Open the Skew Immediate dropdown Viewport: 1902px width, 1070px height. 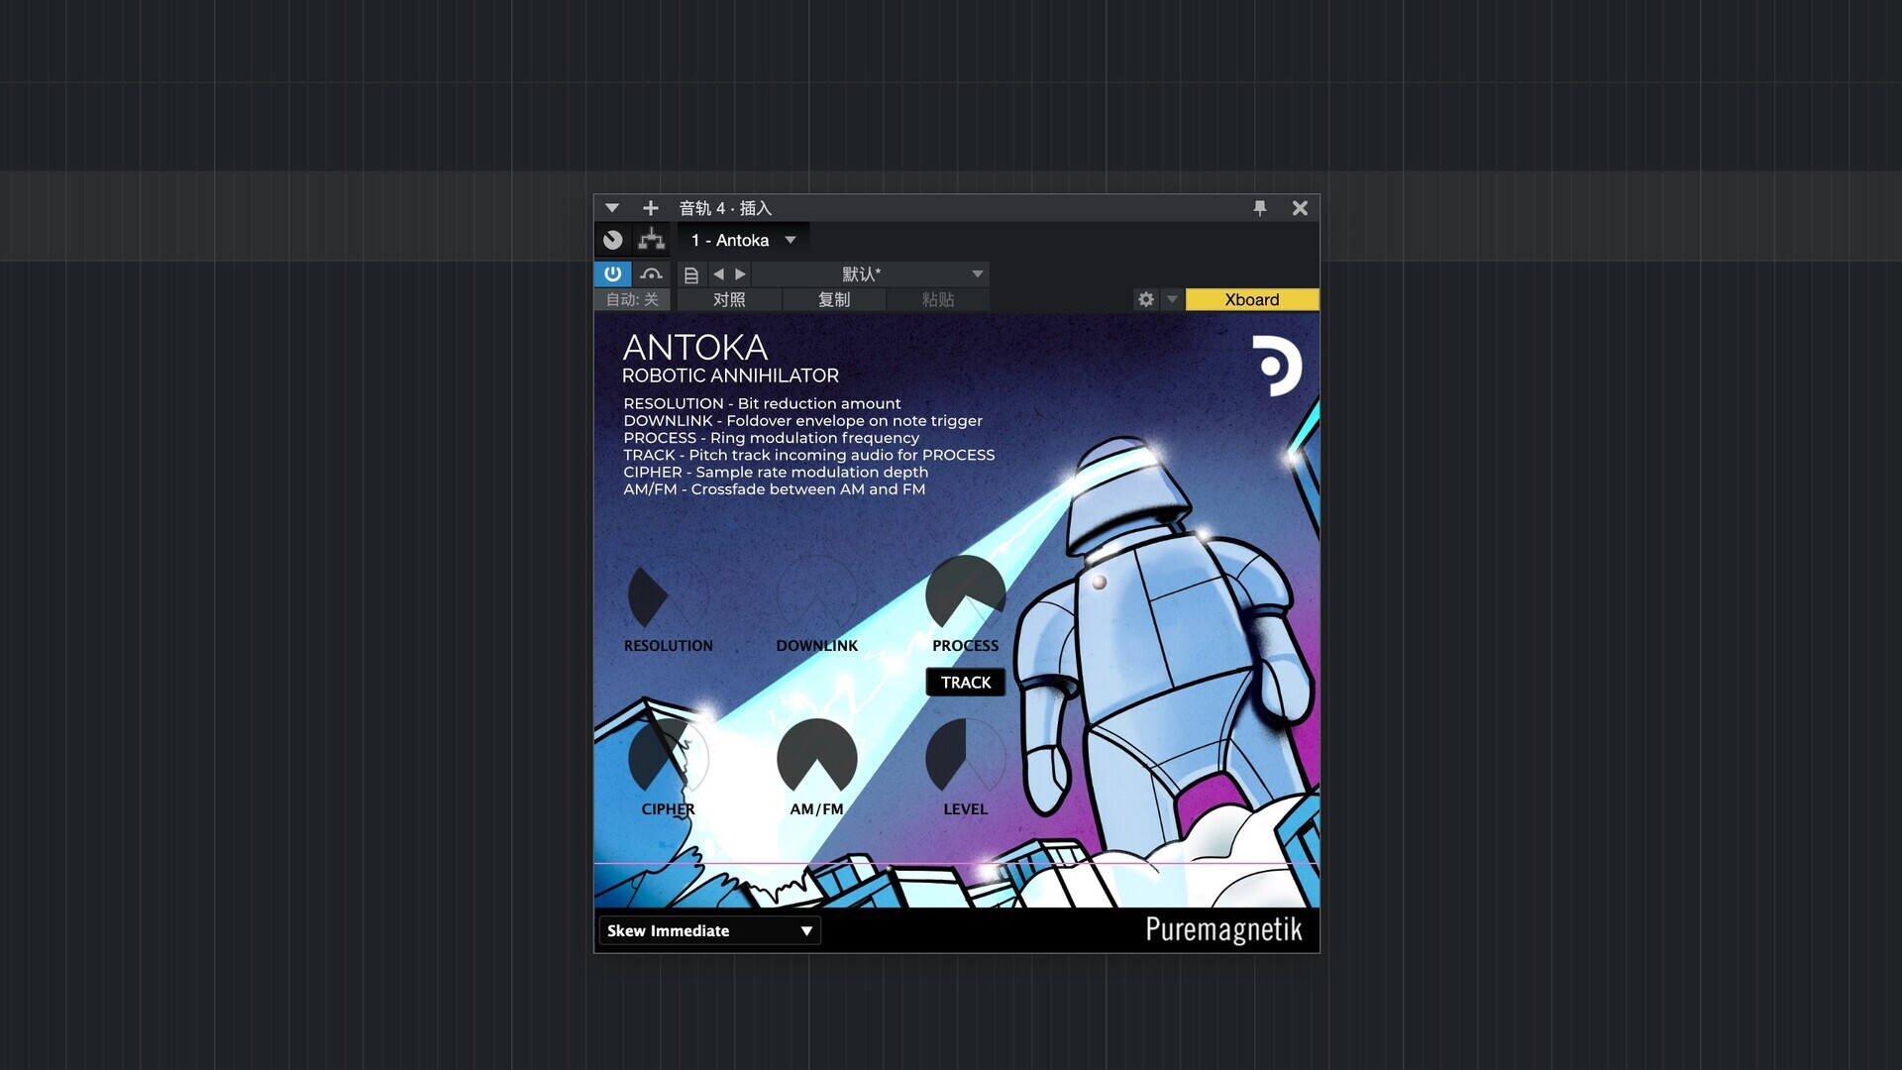pyautogui.click(x=709, y=930)
